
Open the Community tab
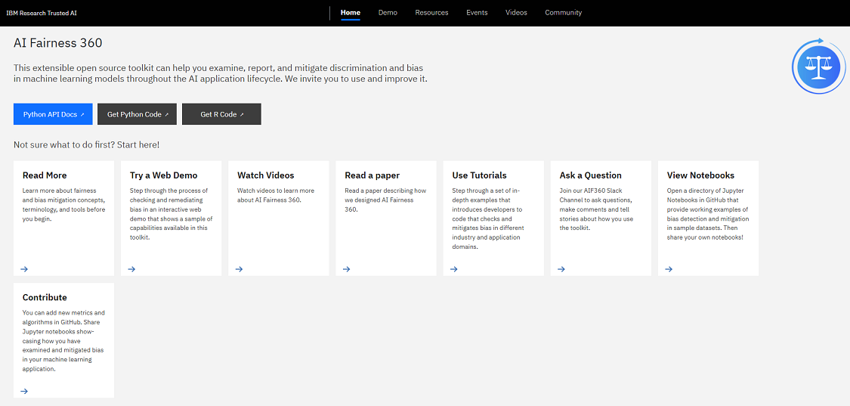coord(563,13)
